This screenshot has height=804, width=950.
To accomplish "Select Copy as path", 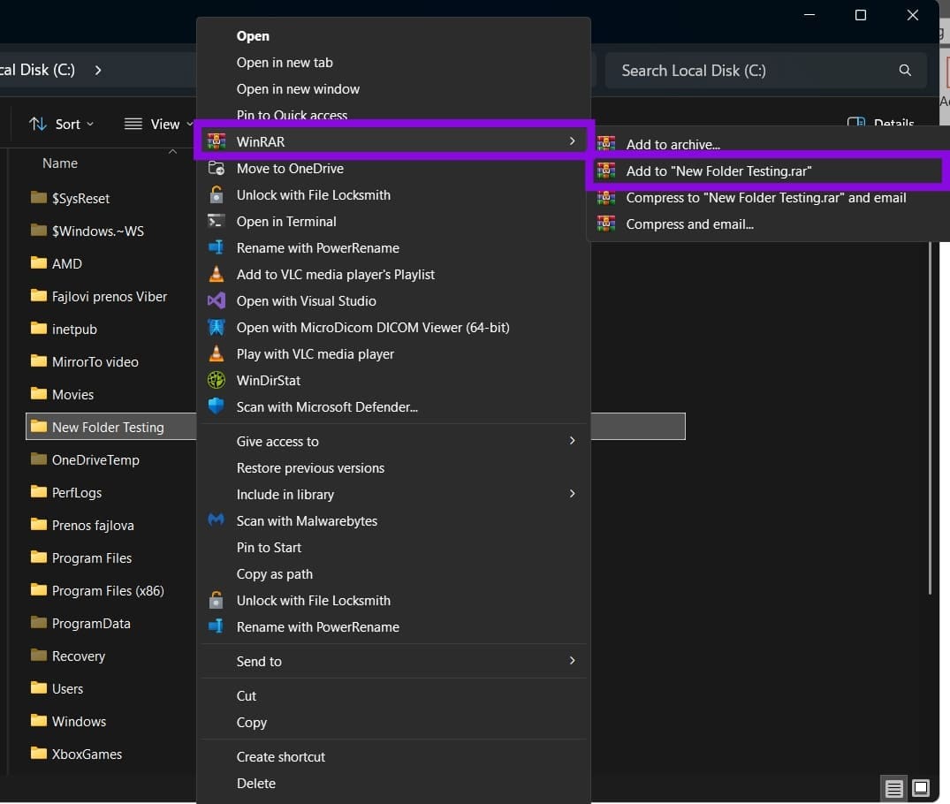I will (394, 573).
